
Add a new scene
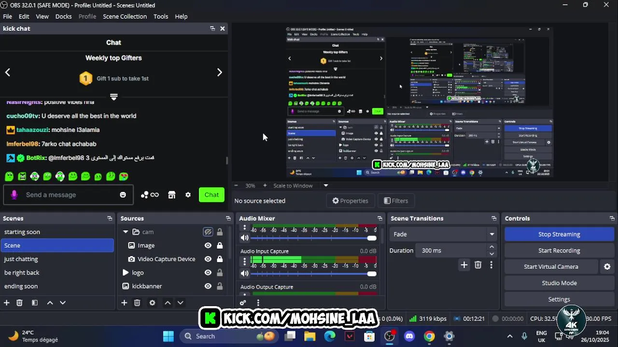coord(7,303)
